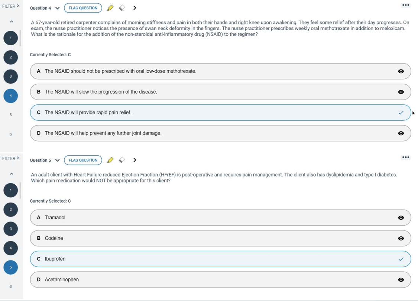Open the top FILTER menu
Image resolution: width=418 pixels, height=301 pixels.
[10, 6]
